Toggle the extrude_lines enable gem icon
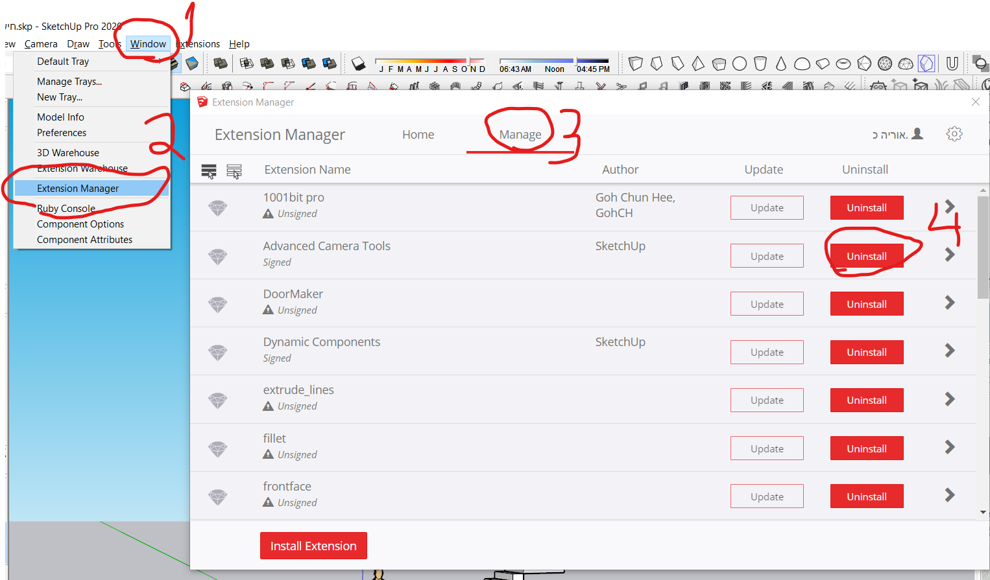 217,400
